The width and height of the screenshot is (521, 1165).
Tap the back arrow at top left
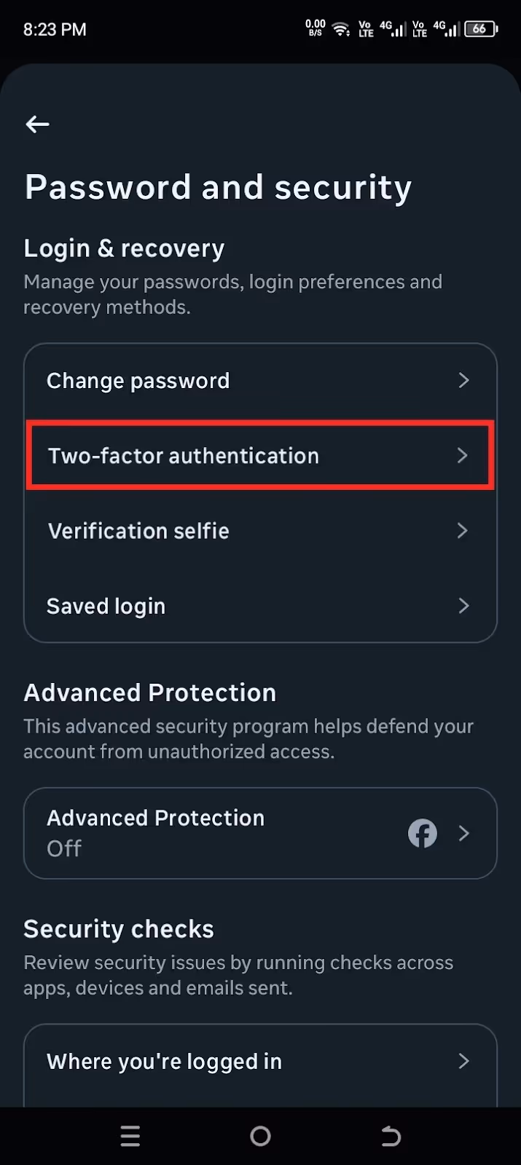click(x=36, y=124)
